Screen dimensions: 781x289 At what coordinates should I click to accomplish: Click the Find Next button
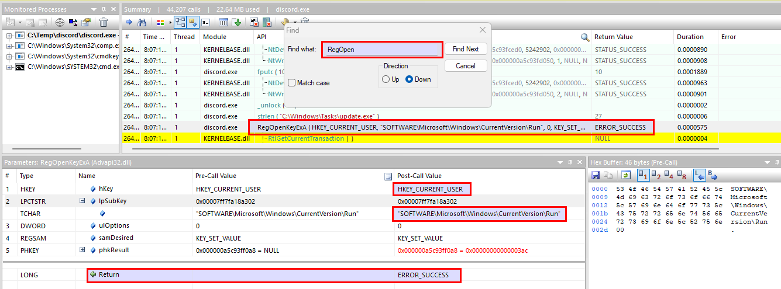pyautogui.click(x=466, y=49)
